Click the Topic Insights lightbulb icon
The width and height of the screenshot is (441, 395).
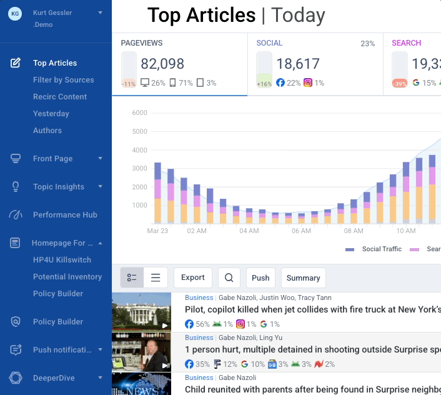pyautogui.click(x=16, y=187)
